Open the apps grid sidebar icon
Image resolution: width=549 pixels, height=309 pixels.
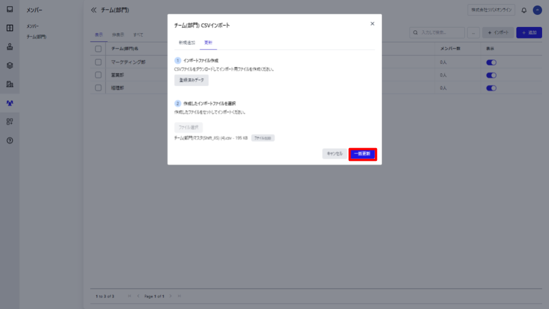pyautogui.click(x=10, y=121)
